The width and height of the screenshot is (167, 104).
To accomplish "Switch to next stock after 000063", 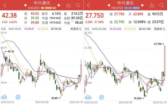I will [x=59, y=5].
